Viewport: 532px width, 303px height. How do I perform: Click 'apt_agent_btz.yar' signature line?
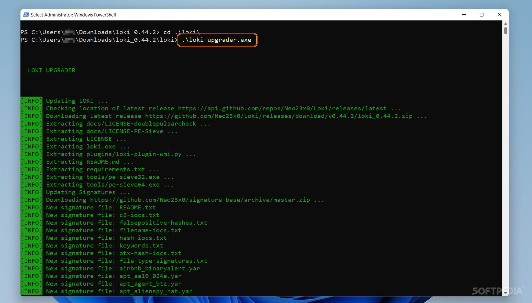(114, 284)
